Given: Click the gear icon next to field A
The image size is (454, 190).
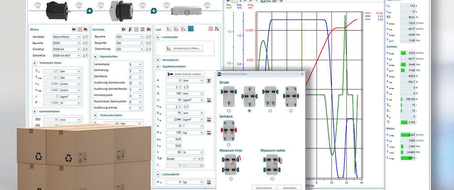Looking at the screenshot, I should pyautogui.click(x=208, y=81).
